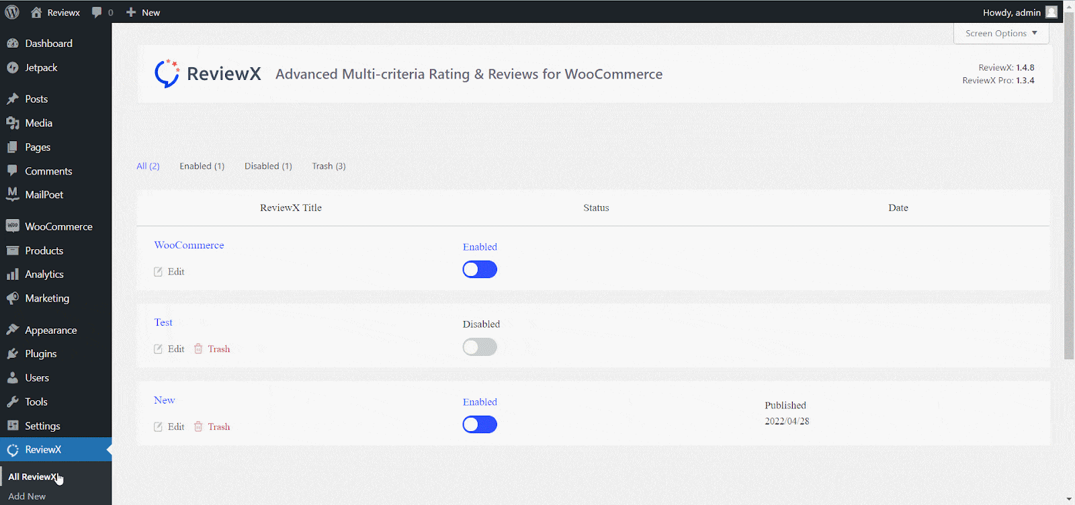This screenshot has height=505, width=1075.
Task: Open the Test review title link
Action: click(x=163, y=322)
